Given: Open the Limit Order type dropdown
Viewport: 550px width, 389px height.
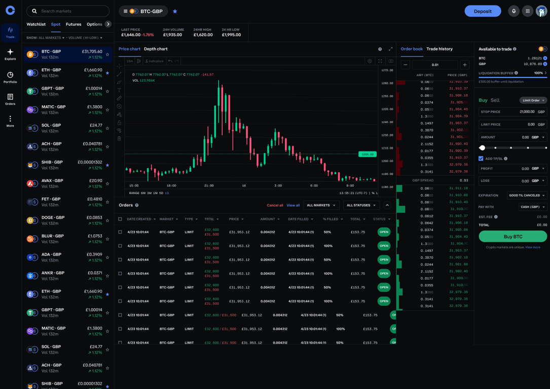Looking at the screenshot, I should [533, 100].
